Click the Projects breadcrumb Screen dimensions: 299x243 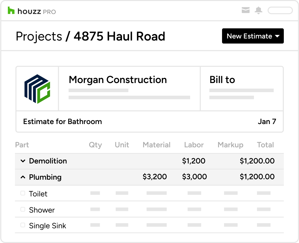(x=39, y=36)
